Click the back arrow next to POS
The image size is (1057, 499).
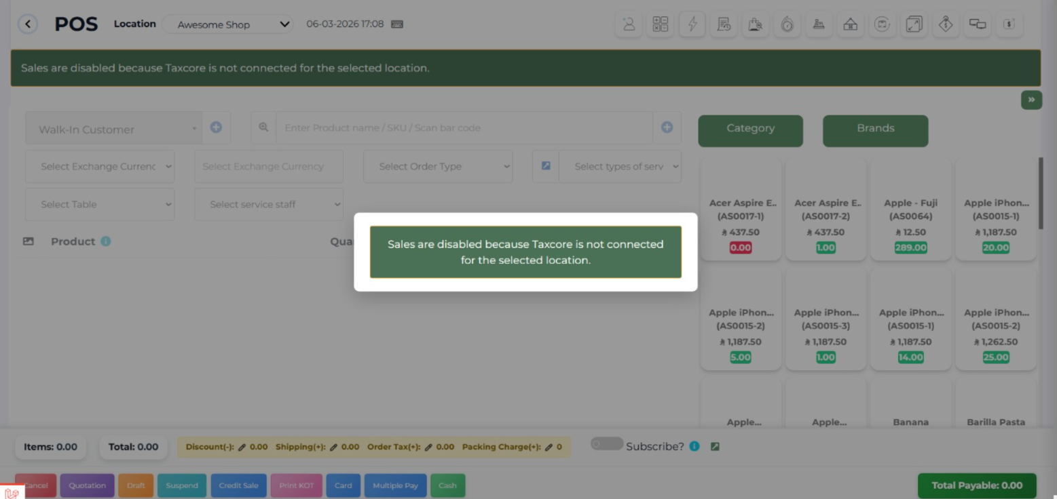pos(28,24)
